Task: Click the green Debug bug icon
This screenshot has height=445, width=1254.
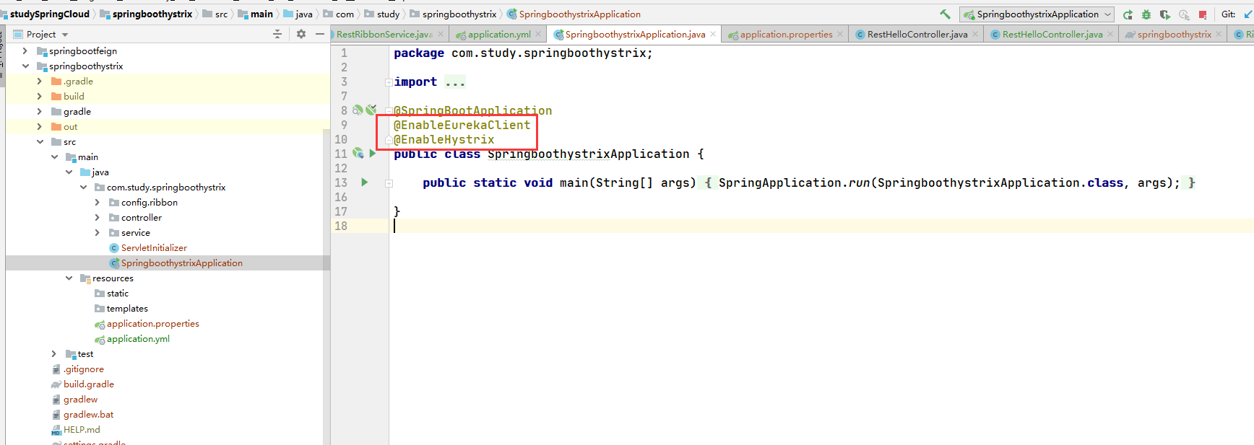Action: pyautogui.click(x=1146, y=14)
